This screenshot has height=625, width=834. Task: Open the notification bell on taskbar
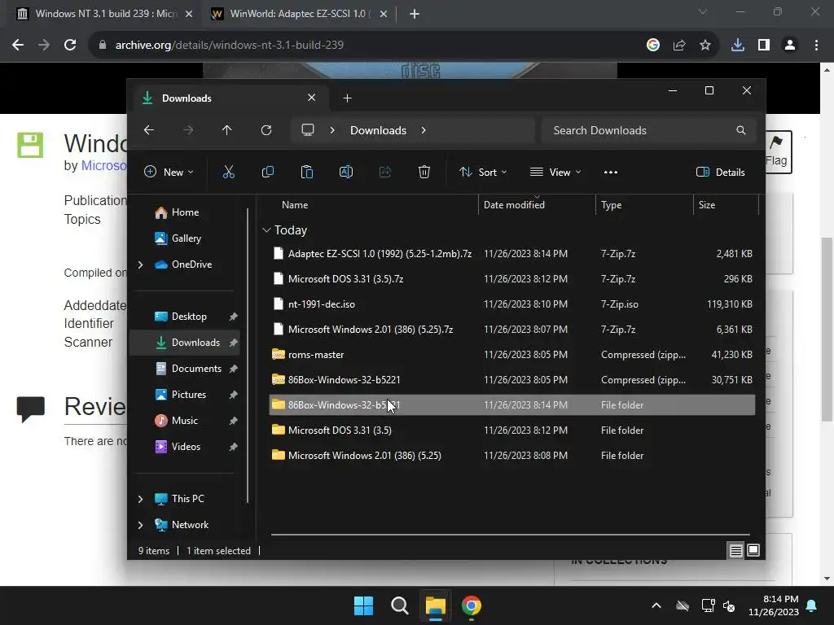812,605
